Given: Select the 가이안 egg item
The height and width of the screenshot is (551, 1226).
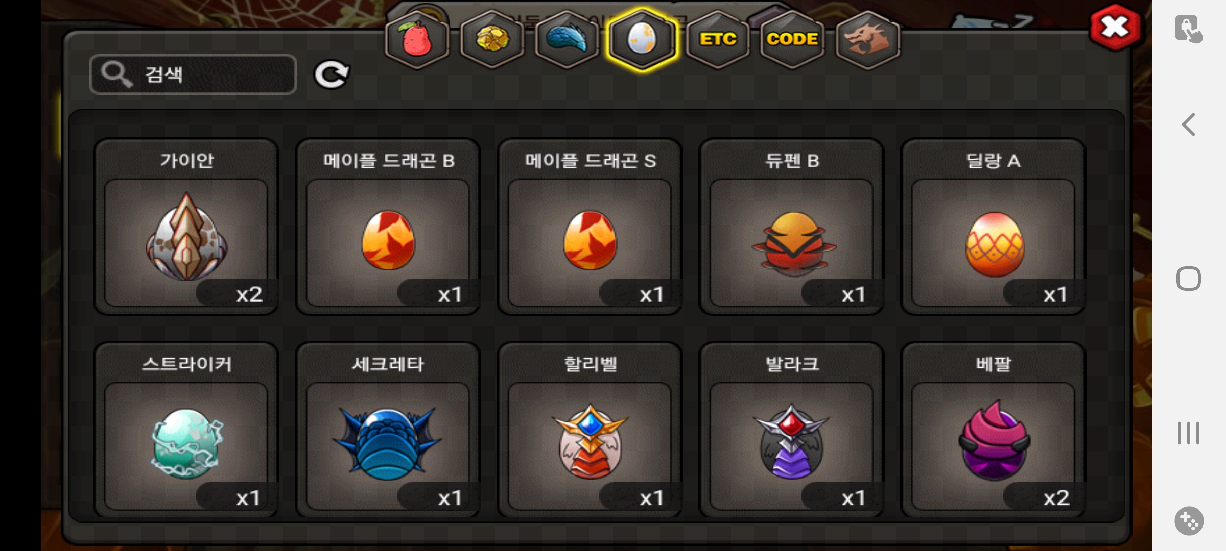Looking at the screenshot, I should tap(186, 227).
